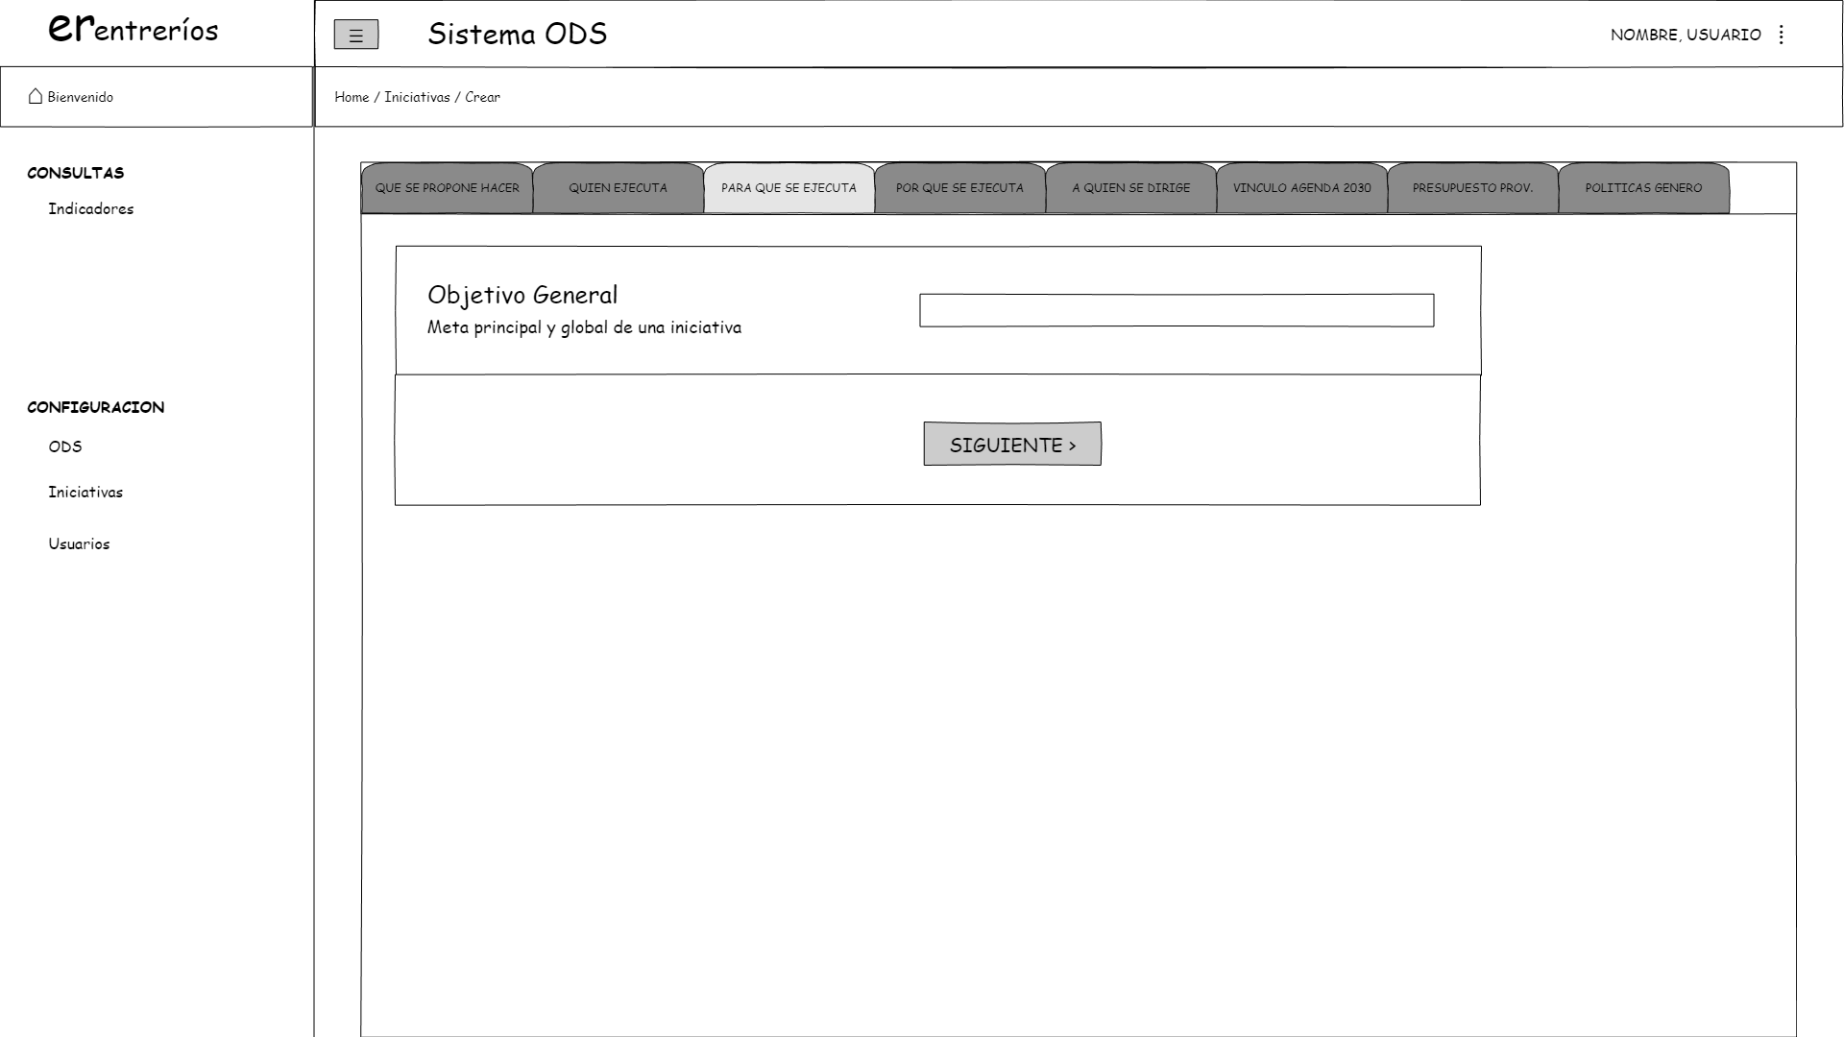Click Iniciativas in the breadcrumb
1844x1037 pixels.
tap(417, 97)
